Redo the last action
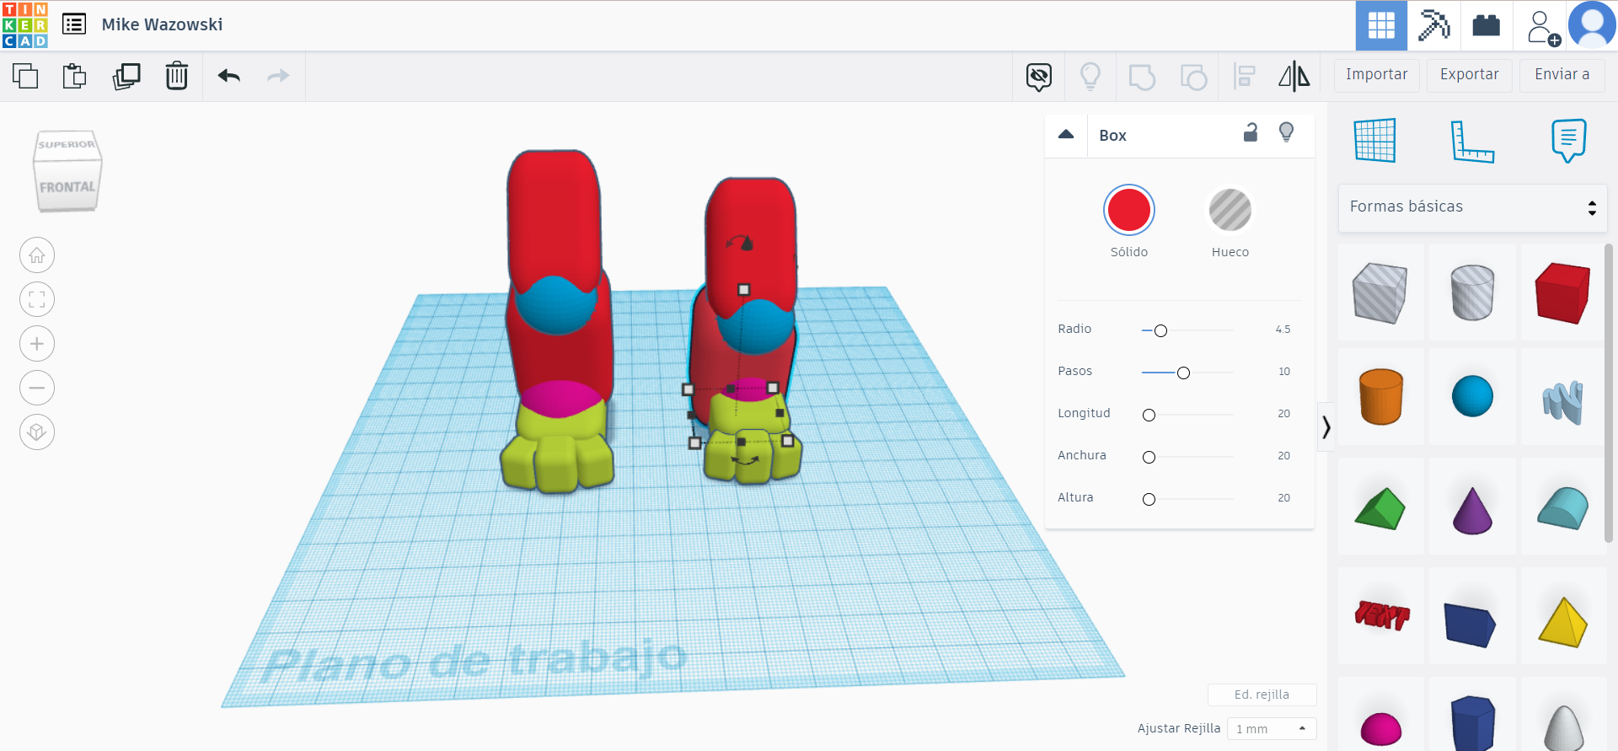The width and height of the screenshot is (1618, 751). point(278,76)
